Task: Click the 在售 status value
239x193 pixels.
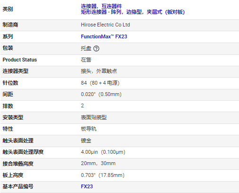Action: [x=86, y=60]
